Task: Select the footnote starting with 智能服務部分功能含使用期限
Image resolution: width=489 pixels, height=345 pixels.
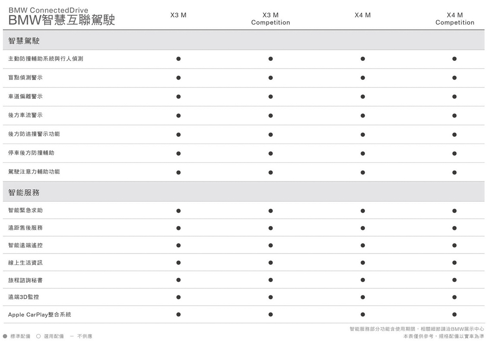Action: 417,329
